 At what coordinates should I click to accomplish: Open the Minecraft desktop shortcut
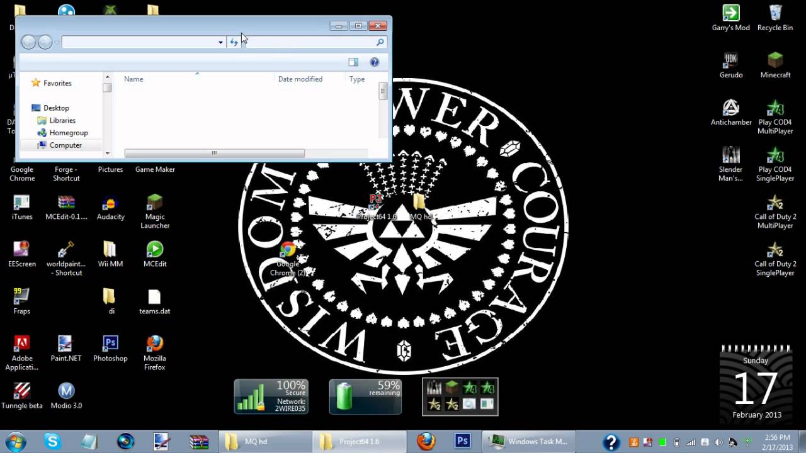[775, 65]
